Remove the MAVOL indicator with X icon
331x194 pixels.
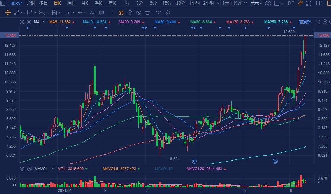[x=30, y=169]
